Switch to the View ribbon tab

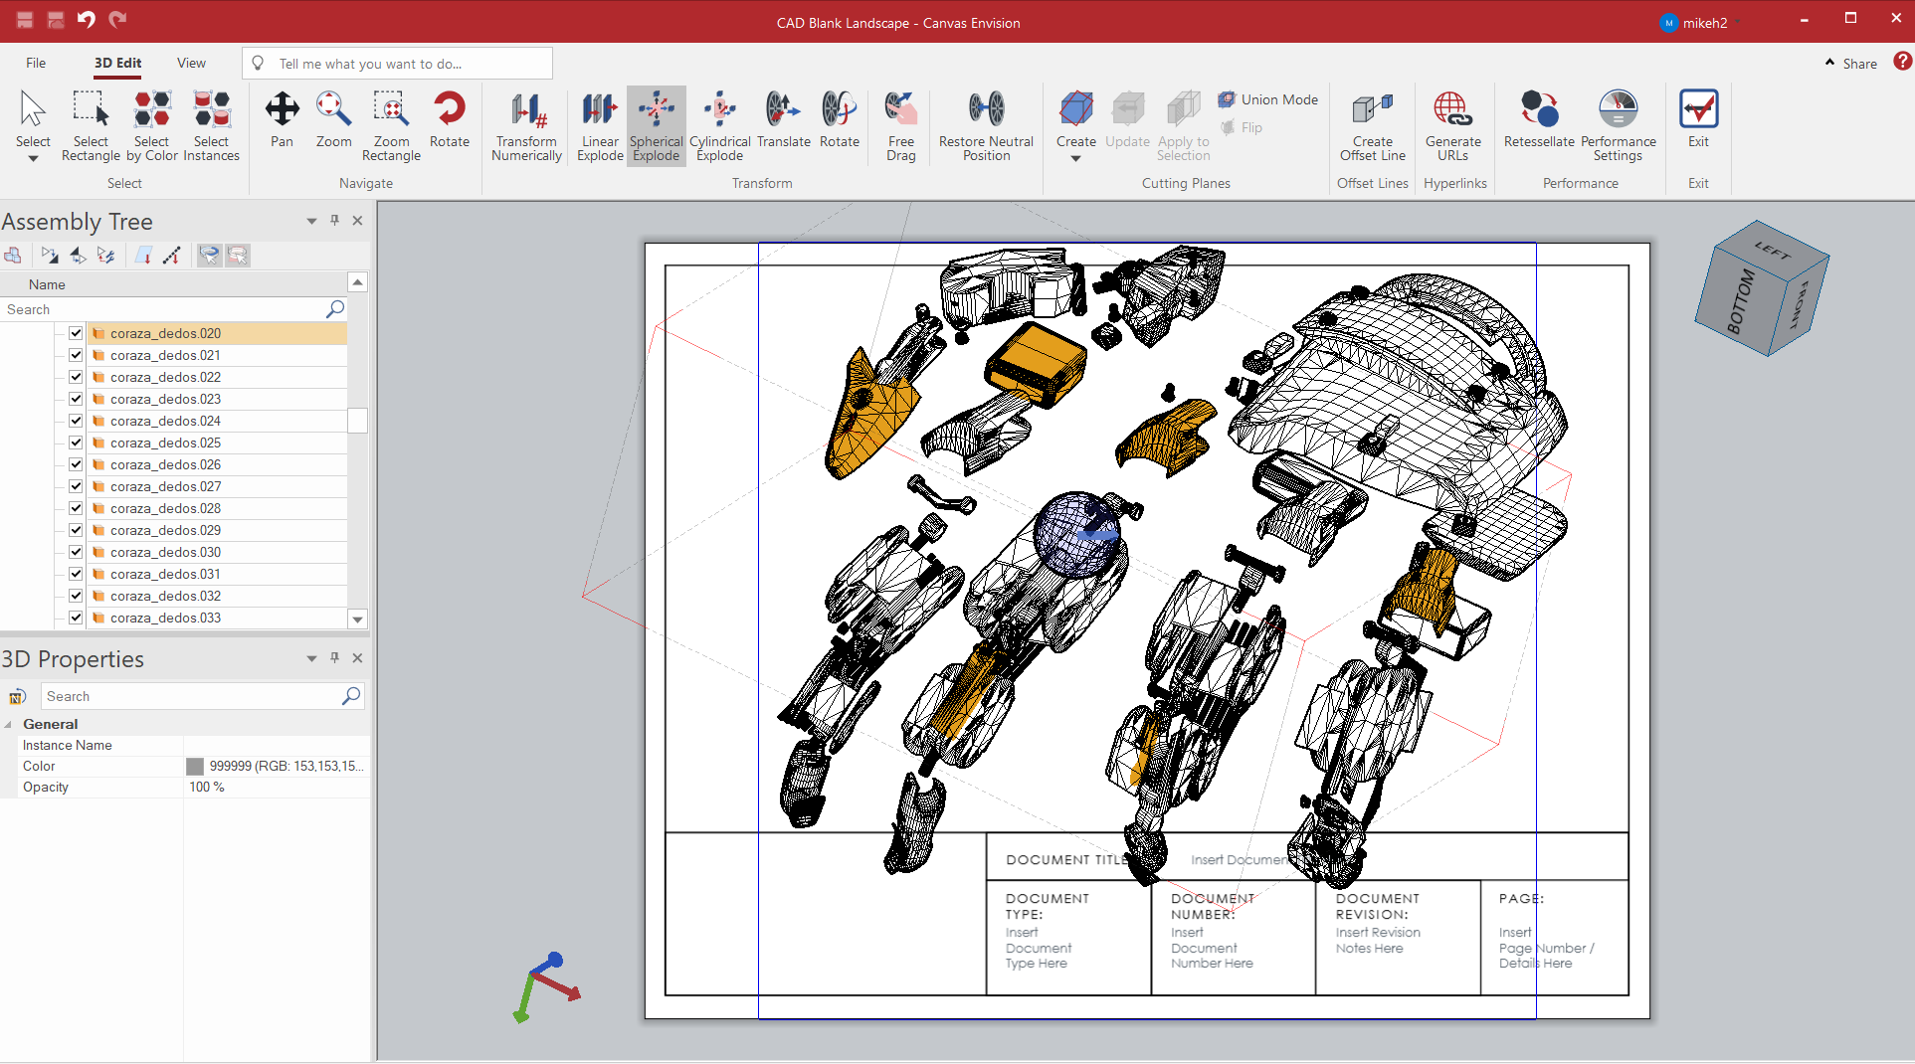point(191,64)
